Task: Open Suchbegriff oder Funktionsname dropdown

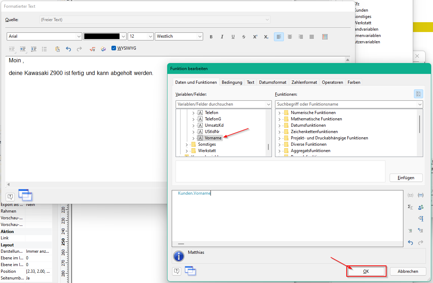Action: 419,104
